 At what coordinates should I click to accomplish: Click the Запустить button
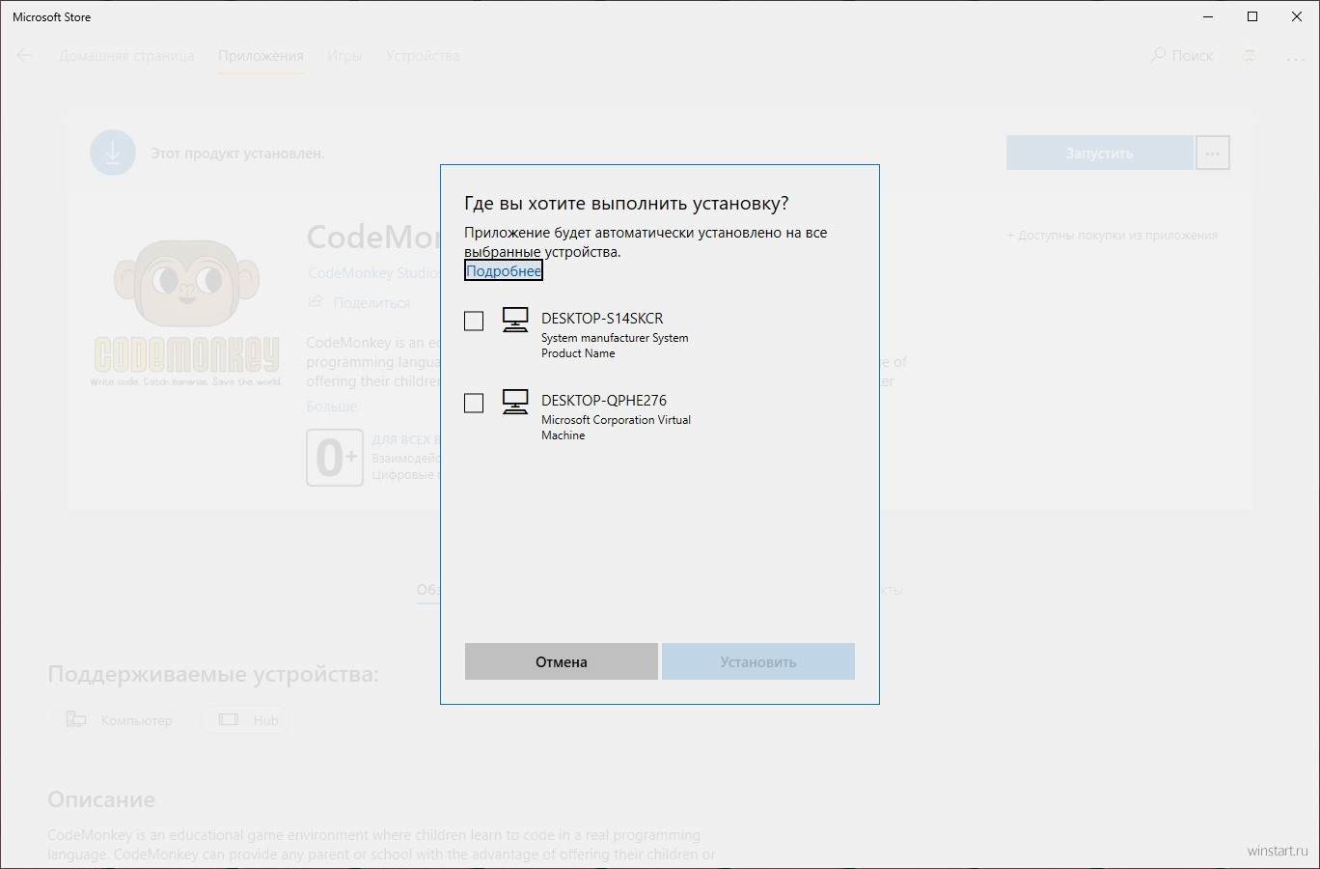click(1099, 153)
